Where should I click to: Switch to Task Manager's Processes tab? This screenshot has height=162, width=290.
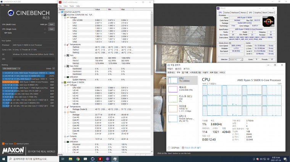(x=171, y=72)
